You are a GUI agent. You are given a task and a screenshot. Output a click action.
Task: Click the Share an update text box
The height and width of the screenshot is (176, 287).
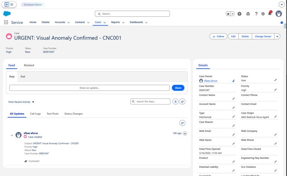pos(89,88)
